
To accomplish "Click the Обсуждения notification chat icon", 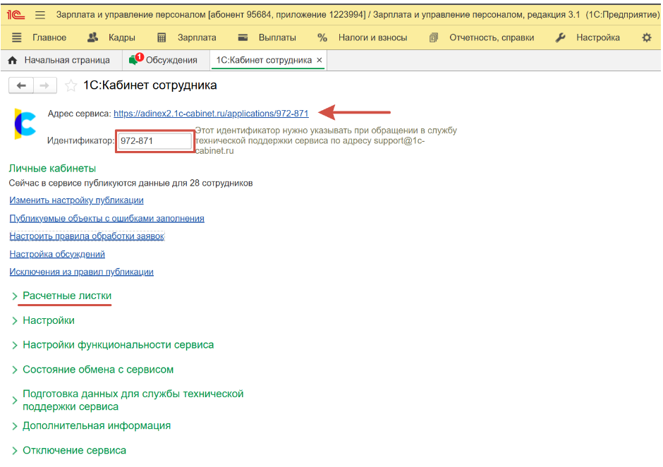I will point(136,60).
